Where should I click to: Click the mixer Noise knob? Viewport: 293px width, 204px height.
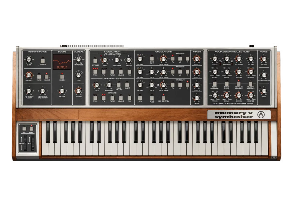(x=197, y=98)
